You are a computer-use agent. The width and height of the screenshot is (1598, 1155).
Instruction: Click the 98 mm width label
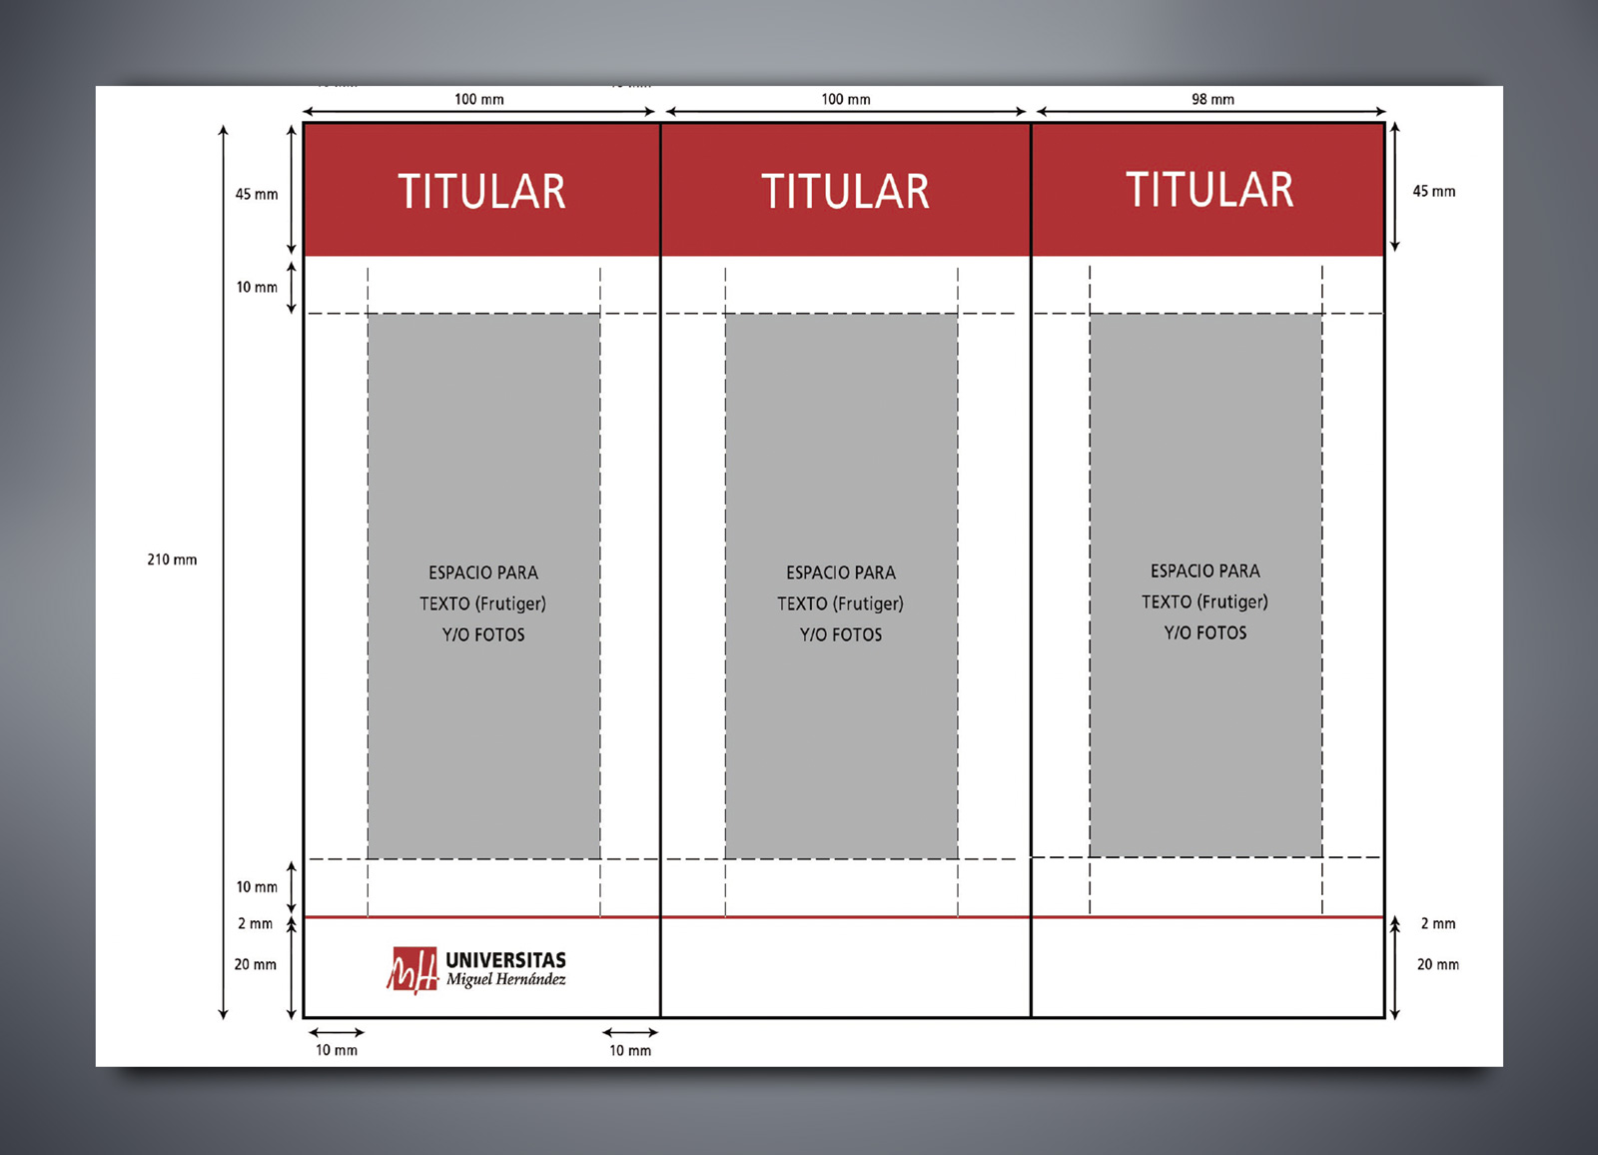pyautogui.click(x=1212, y=99)
